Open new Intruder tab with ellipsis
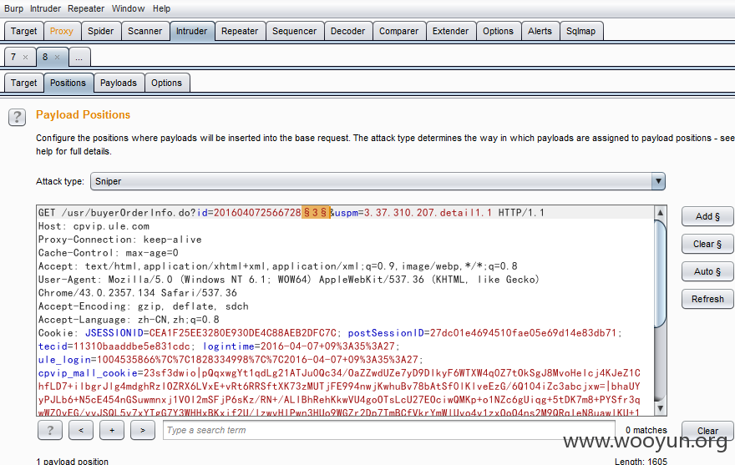Image resolution: width=735 pixels, height=465 pixels. [79, 58]
